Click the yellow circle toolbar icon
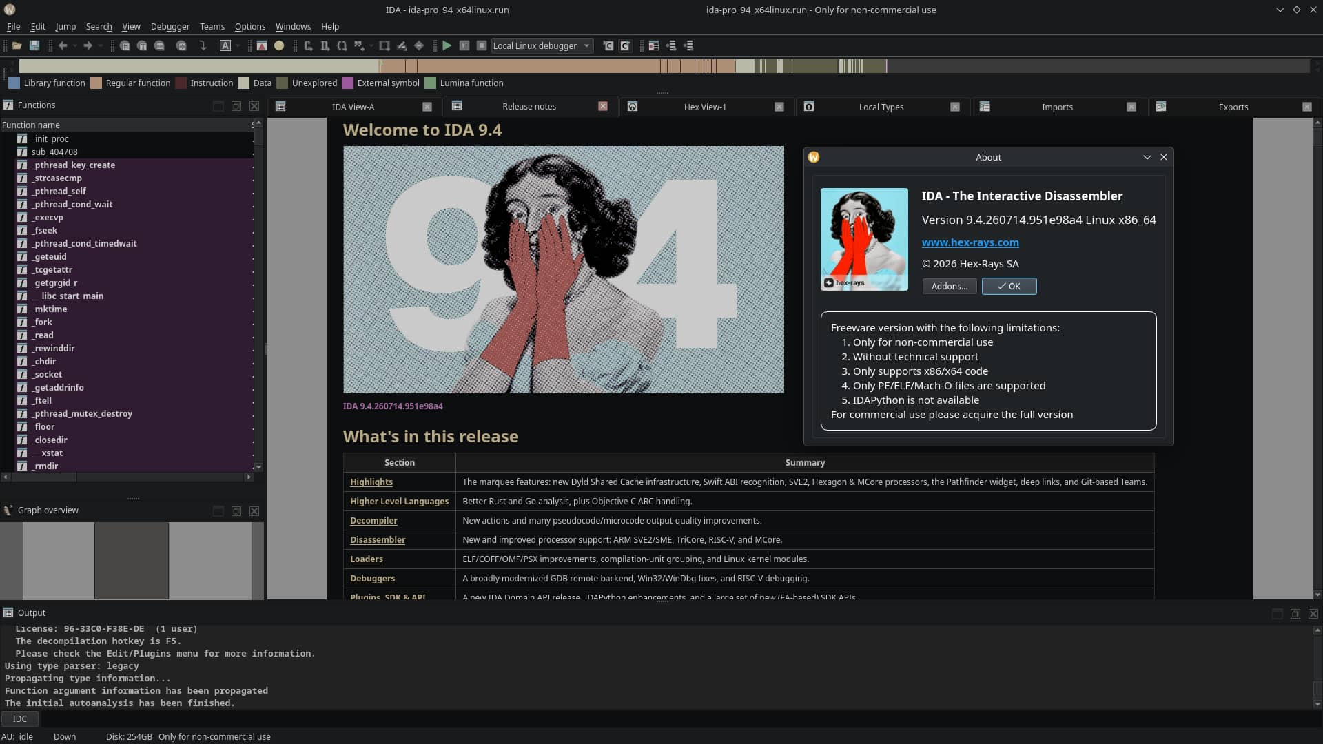1323x744 pixels. pos(279,45)
